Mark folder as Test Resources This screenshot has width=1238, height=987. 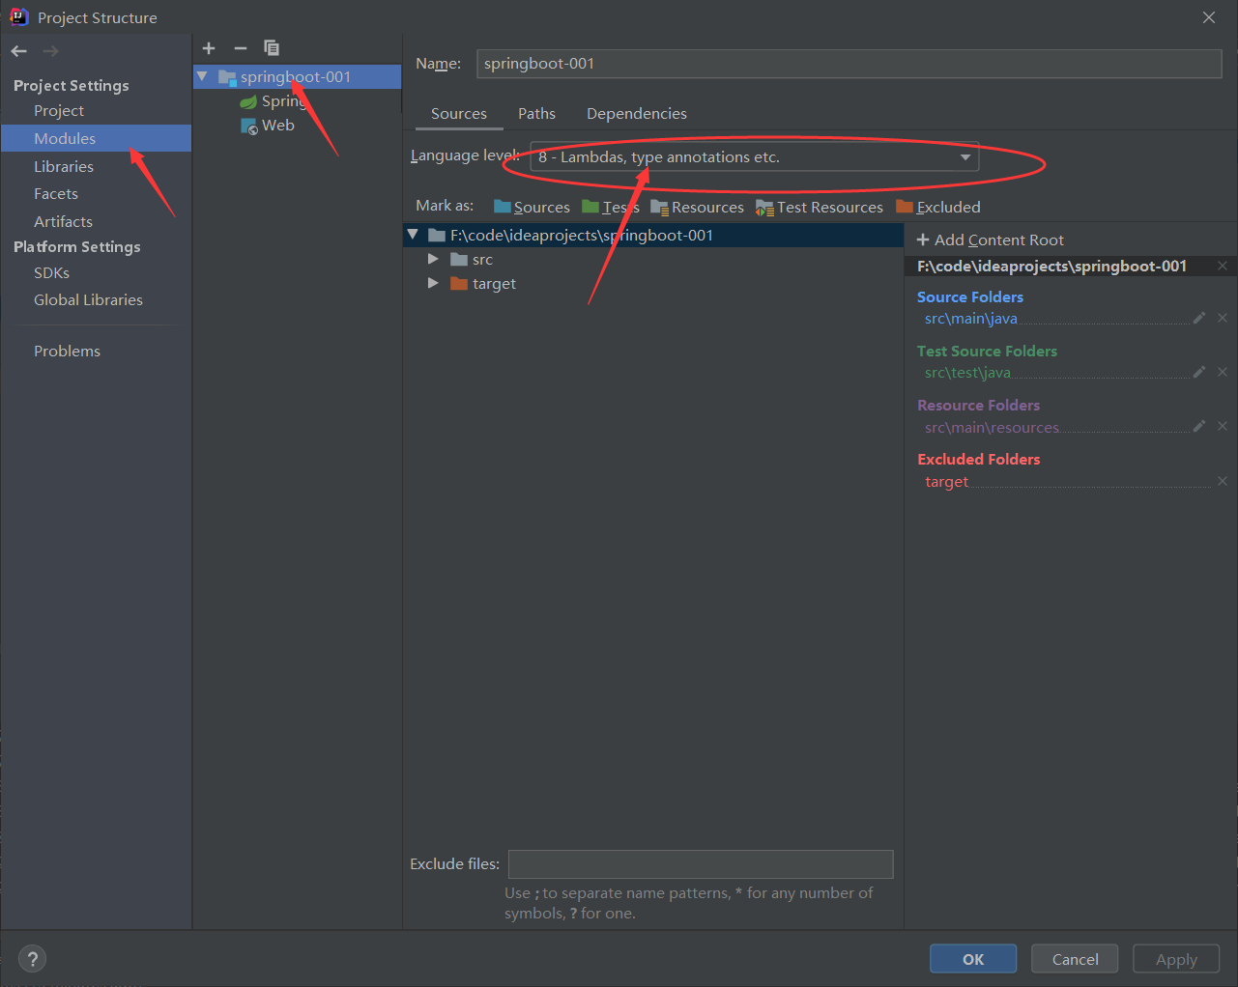(x=820, y=207)
